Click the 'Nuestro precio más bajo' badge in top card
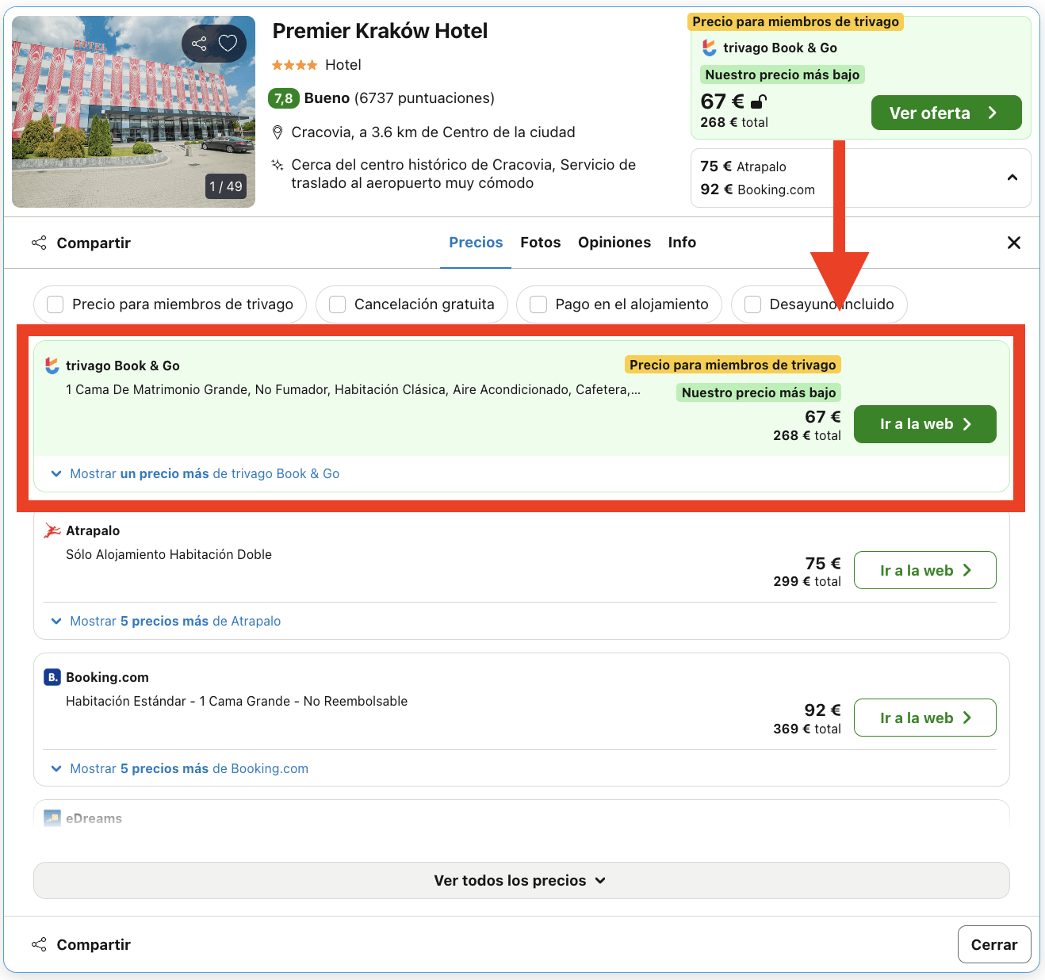The image size is (1045, 980). [x=782, y=75]
